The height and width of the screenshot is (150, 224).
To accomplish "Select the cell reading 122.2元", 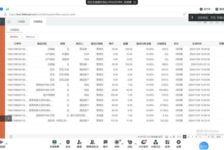I will coord(164,121).
